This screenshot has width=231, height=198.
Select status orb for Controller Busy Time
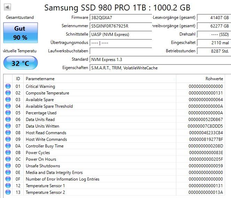pyautogui.click(x=8, y=146)
